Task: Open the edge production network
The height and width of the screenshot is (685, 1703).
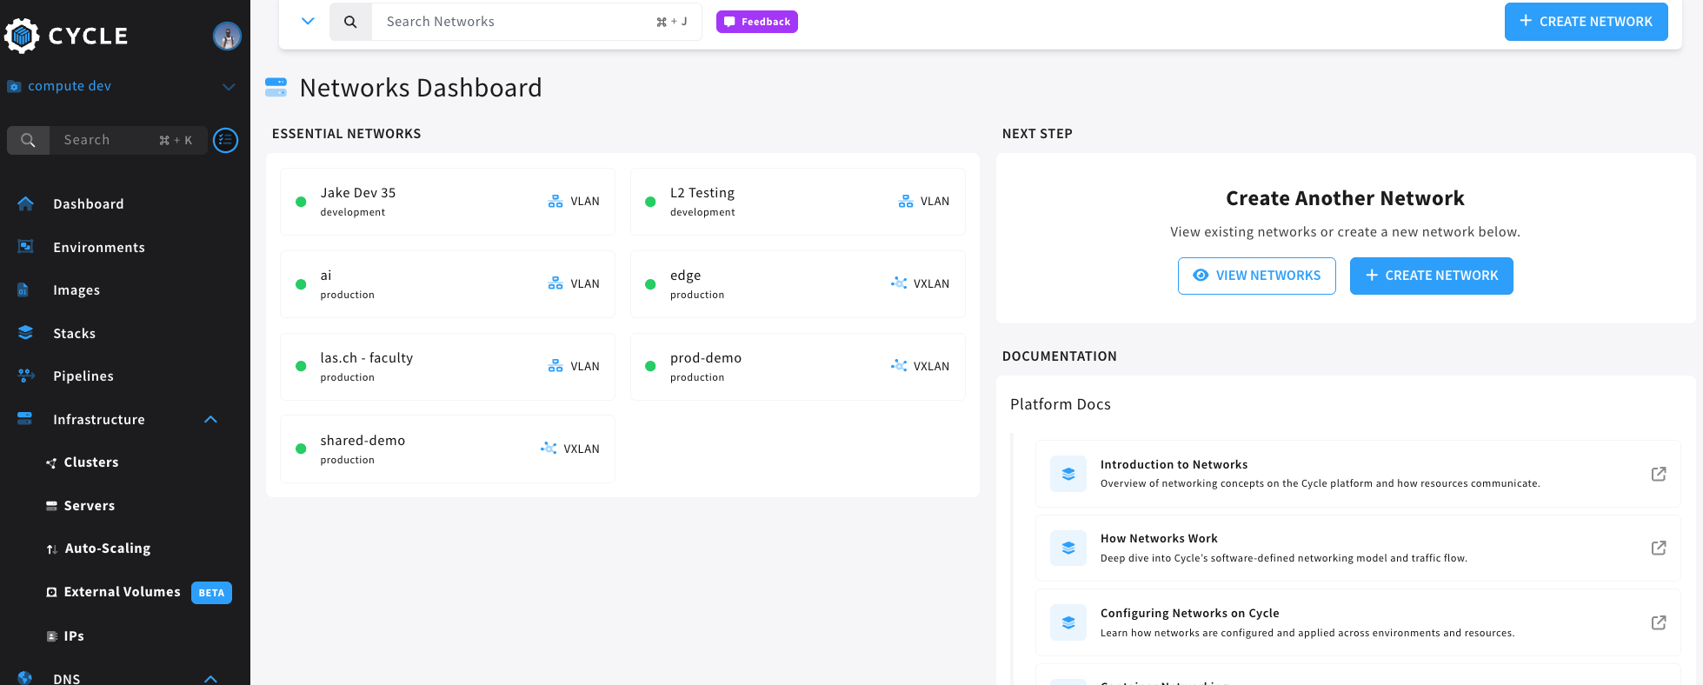Action: click(x=797, y=284)
